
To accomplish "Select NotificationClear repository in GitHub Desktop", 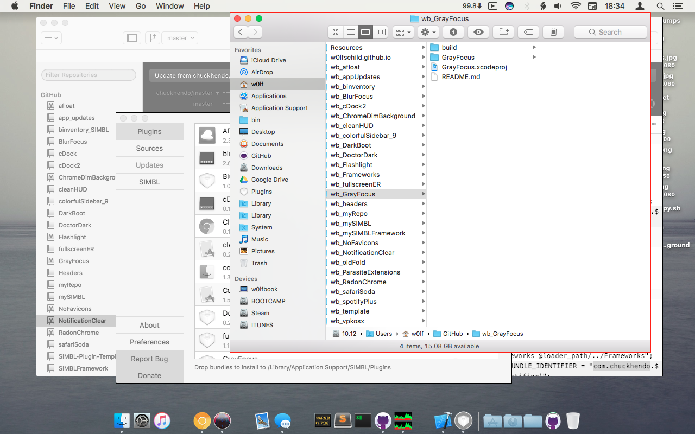I will click(76, 321).
